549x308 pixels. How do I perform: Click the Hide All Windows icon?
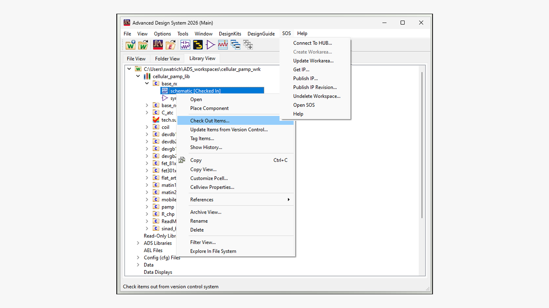[235, 45]
